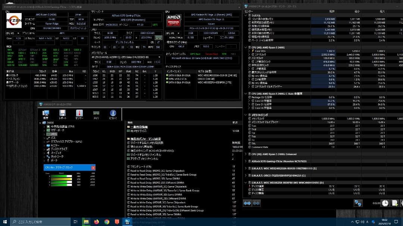Collapse the S.M.A.R.T. WDC WD30EZRX sensor group
This screenshot has width=403, height=226.
click(245, 182)
